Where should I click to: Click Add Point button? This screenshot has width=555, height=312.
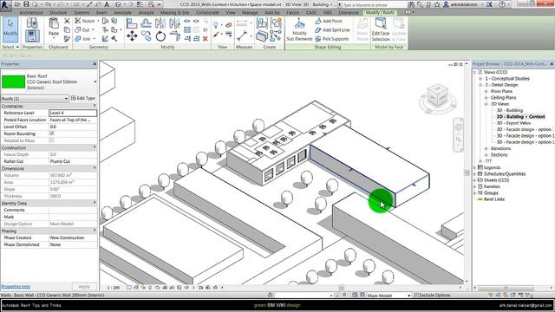point(329,21)
